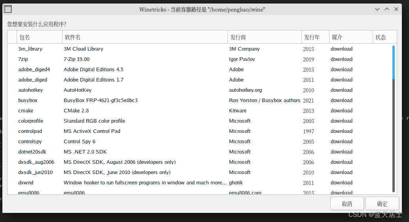Sort by 媒介 column header
The width and height of the screenshot is (409, 222).
pos(351,37)
